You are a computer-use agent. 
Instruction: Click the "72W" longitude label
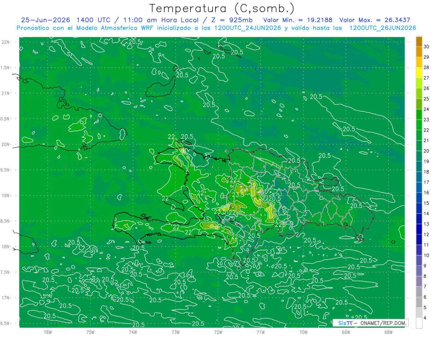(218, 332)
